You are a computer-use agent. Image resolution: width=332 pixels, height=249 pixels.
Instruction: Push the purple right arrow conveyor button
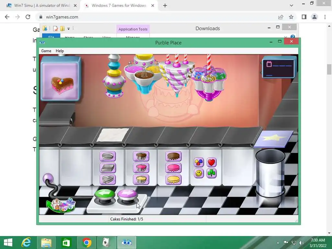point(127,196)
